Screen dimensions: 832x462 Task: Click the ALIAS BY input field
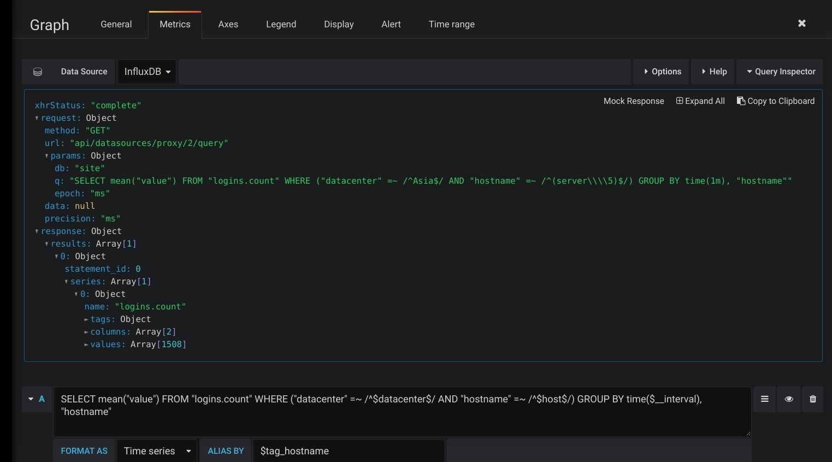pos(348,451)
